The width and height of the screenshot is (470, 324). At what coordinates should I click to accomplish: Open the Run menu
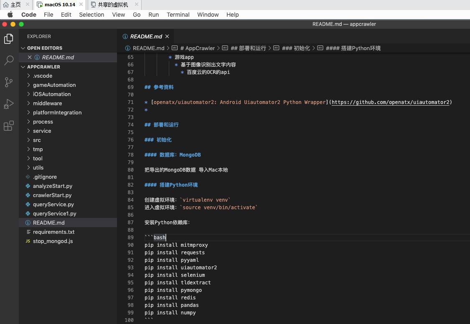pyautogui.click(x=153, y=15)
